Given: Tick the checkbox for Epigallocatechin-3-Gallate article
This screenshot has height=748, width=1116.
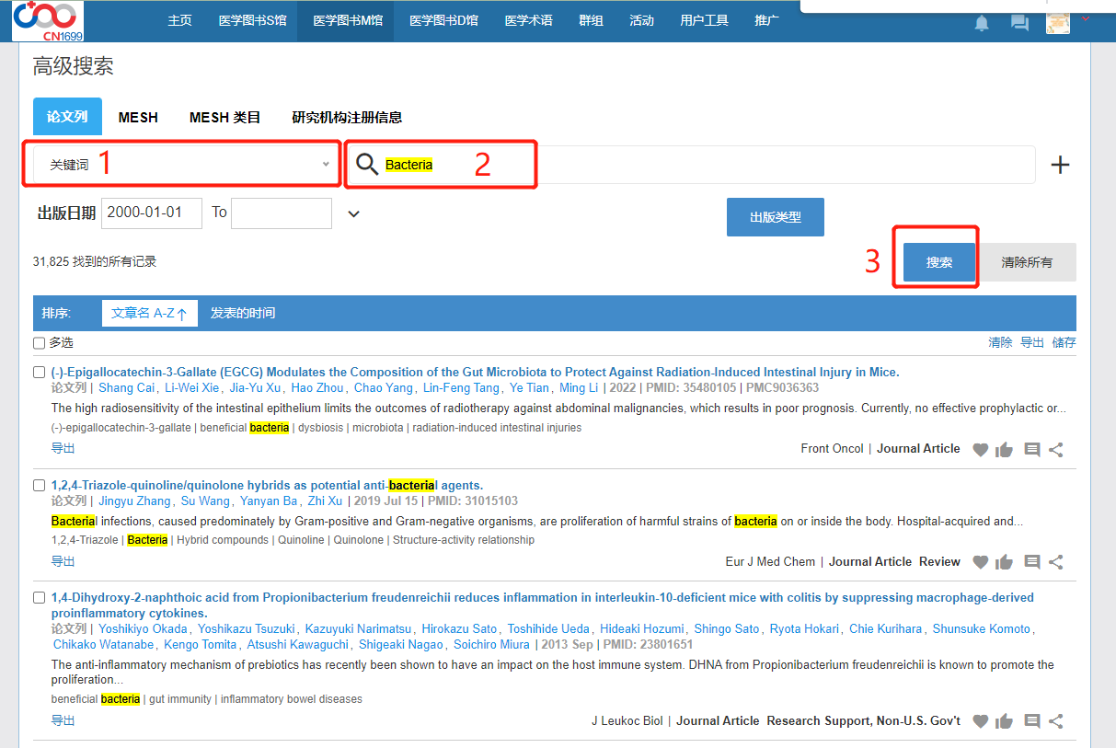Looking at the screenshot, I should coord(39,373).
